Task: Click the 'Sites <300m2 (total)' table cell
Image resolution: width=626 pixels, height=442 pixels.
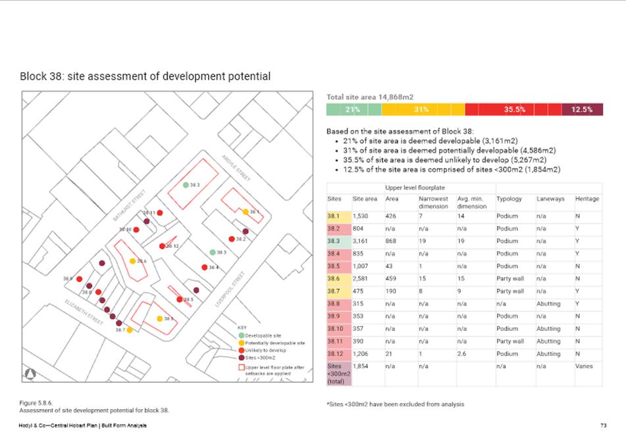Action: pyautogui.click(x=339, y=374)
